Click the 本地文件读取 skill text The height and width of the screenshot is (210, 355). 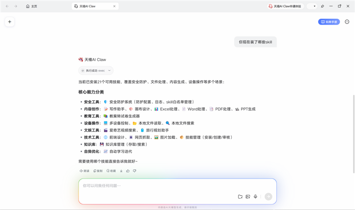coord(150,123)
